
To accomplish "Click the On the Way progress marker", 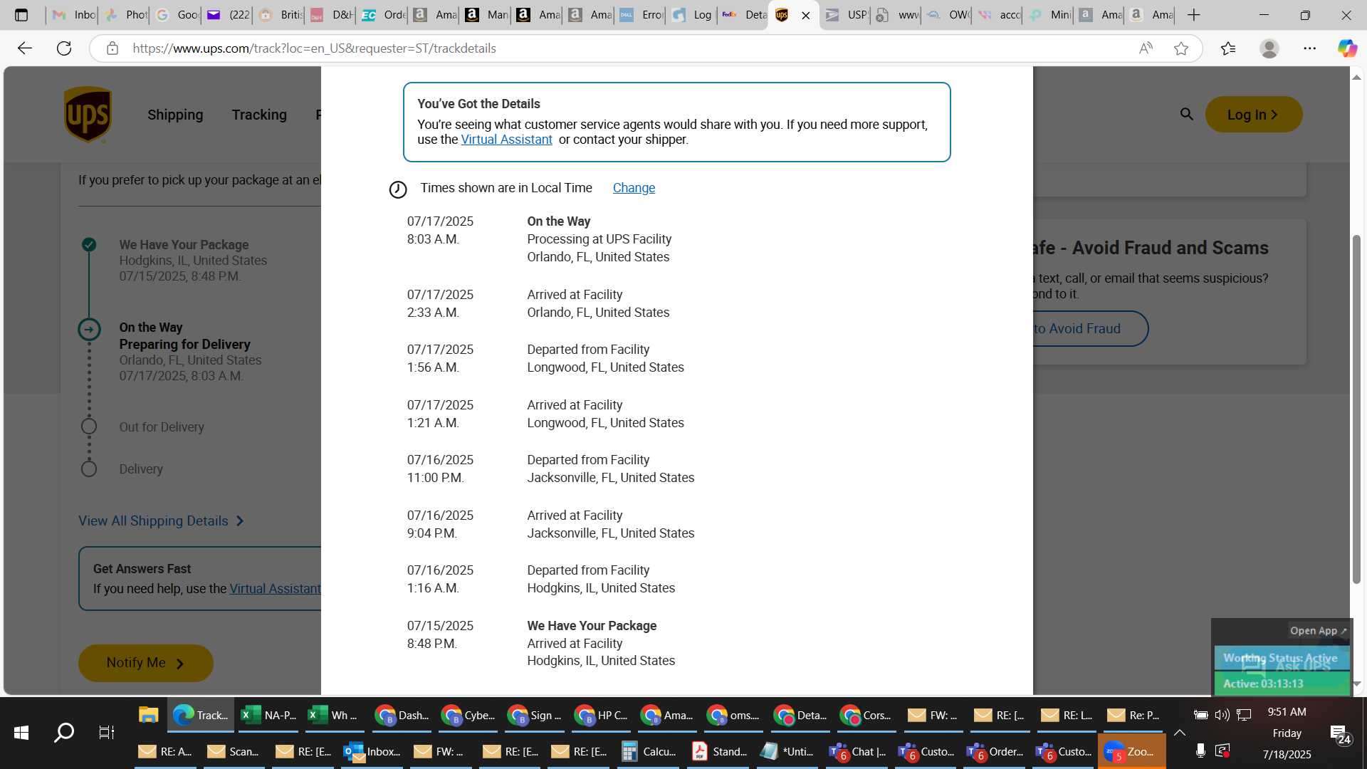I will pos(89,329).
